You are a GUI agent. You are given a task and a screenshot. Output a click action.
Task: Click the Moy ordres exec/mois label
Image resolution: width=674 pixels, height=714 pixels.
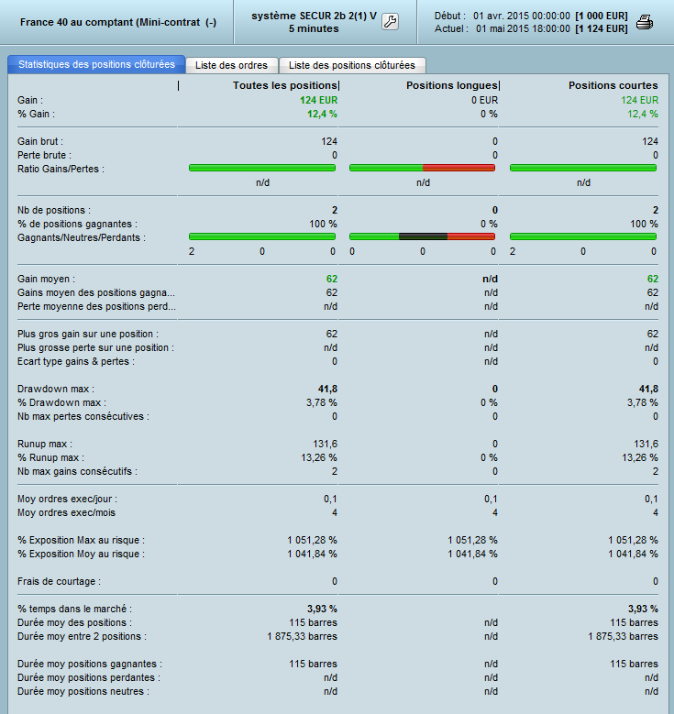(x=67, y=512)
